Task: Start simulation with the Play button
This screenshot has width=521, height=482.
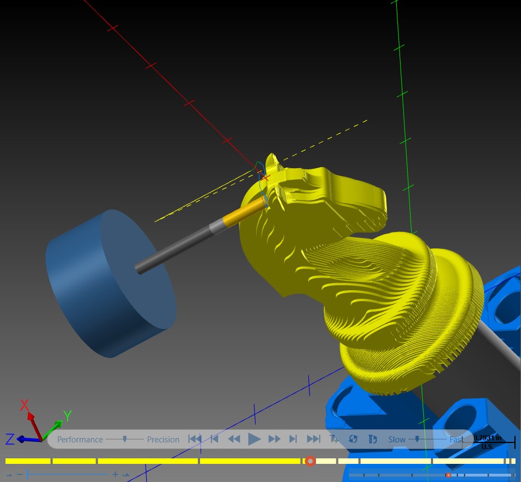Action: click(254, 439)
